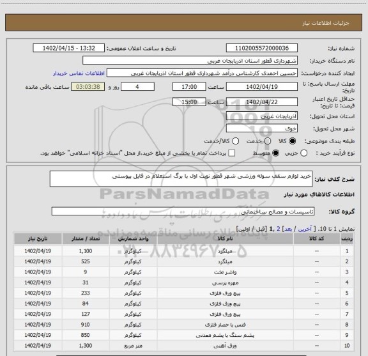Image resolution: width=368 pixels, height=356 pixels.
Task: Click the تاریخ نیاز column header
Action: point(38,239)
